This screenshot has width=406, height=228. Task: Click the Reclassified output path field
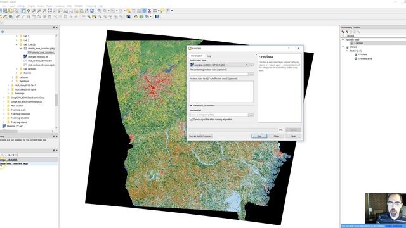(x=219, y=115)
